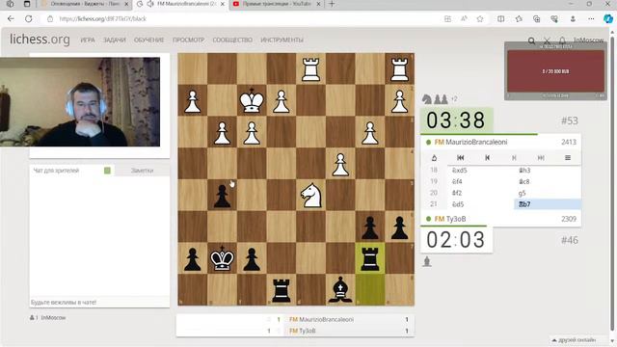Click the webcam video overlay
Viewport: 617px width, 347px height.
(80, 102)
